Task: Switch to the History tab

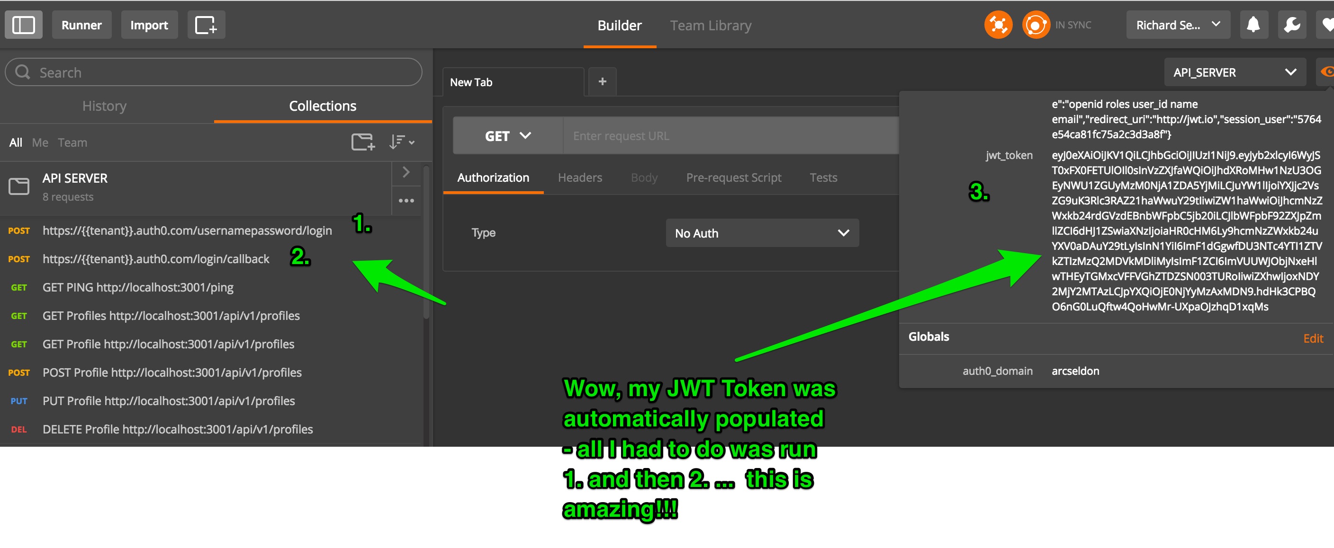Action: pos(104,106)
